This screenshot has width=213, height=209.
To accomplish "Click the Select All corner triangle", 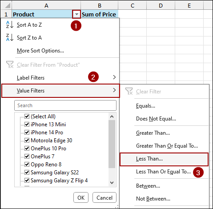I will (x=7, y=5).
